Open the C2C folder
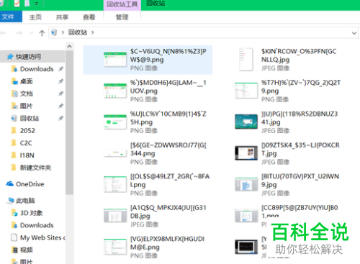The height and width of the screenshot is (264, 360). (26, 143)
